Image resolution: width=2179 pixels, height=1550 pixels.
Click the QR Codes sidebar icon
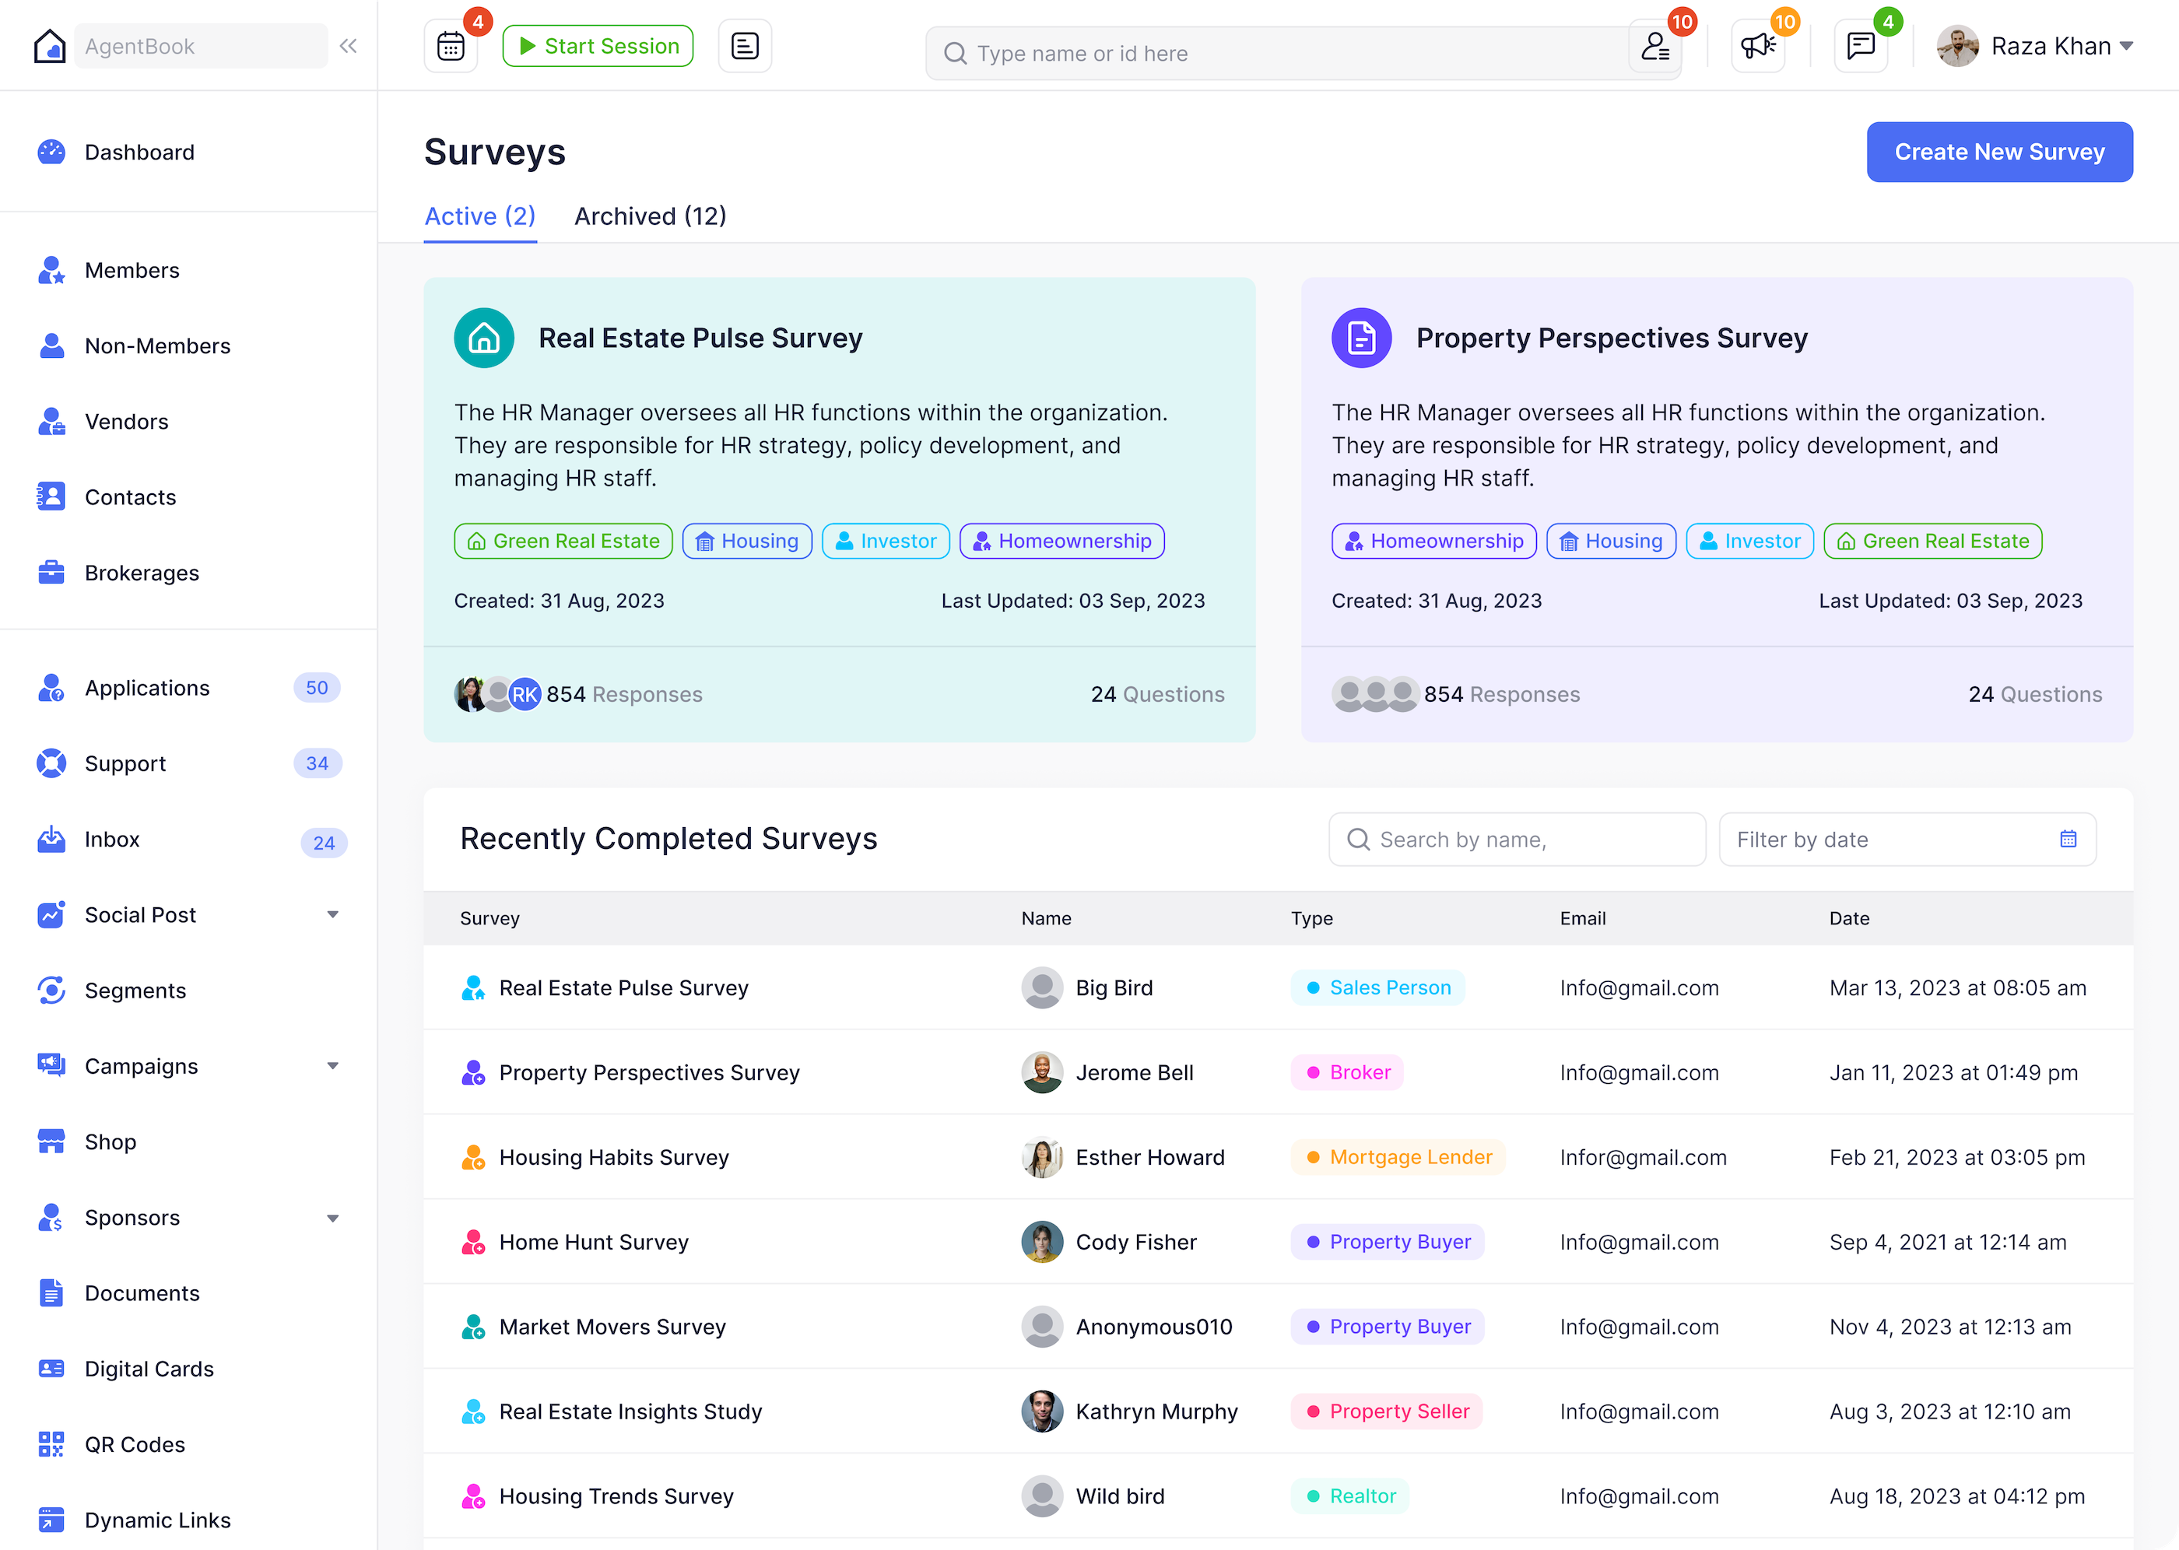point(51,1444)
